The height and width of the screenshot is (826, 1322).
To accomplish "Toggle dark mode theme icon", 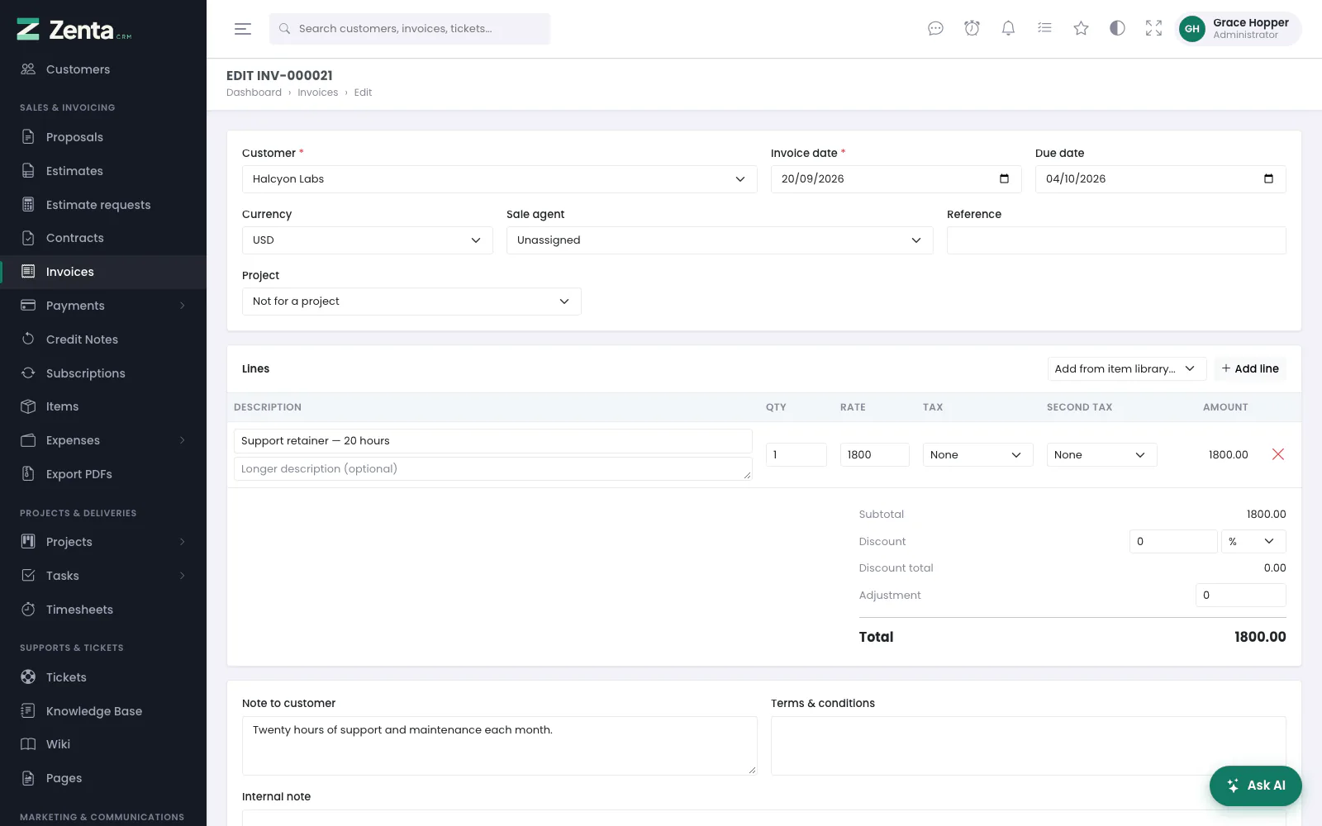I will (x=1117, y=28).
